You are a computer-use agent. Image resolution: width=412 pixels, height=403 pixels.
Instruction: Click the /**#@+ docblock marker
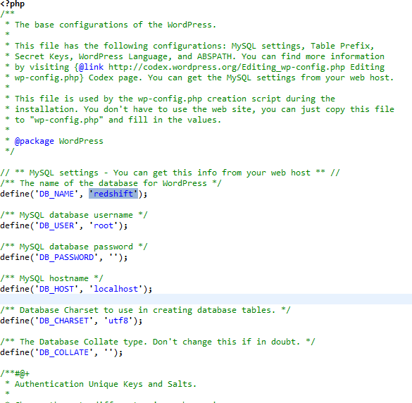pos(15,373)
